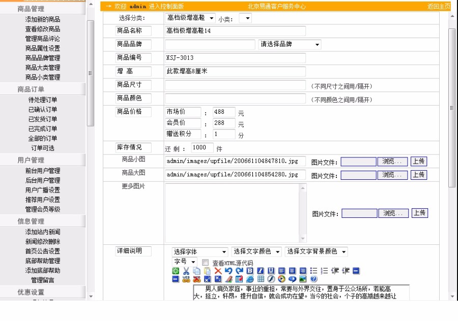Open 管理留言 in the sidebar
This screenshot has width=458, height=321.
43,280
